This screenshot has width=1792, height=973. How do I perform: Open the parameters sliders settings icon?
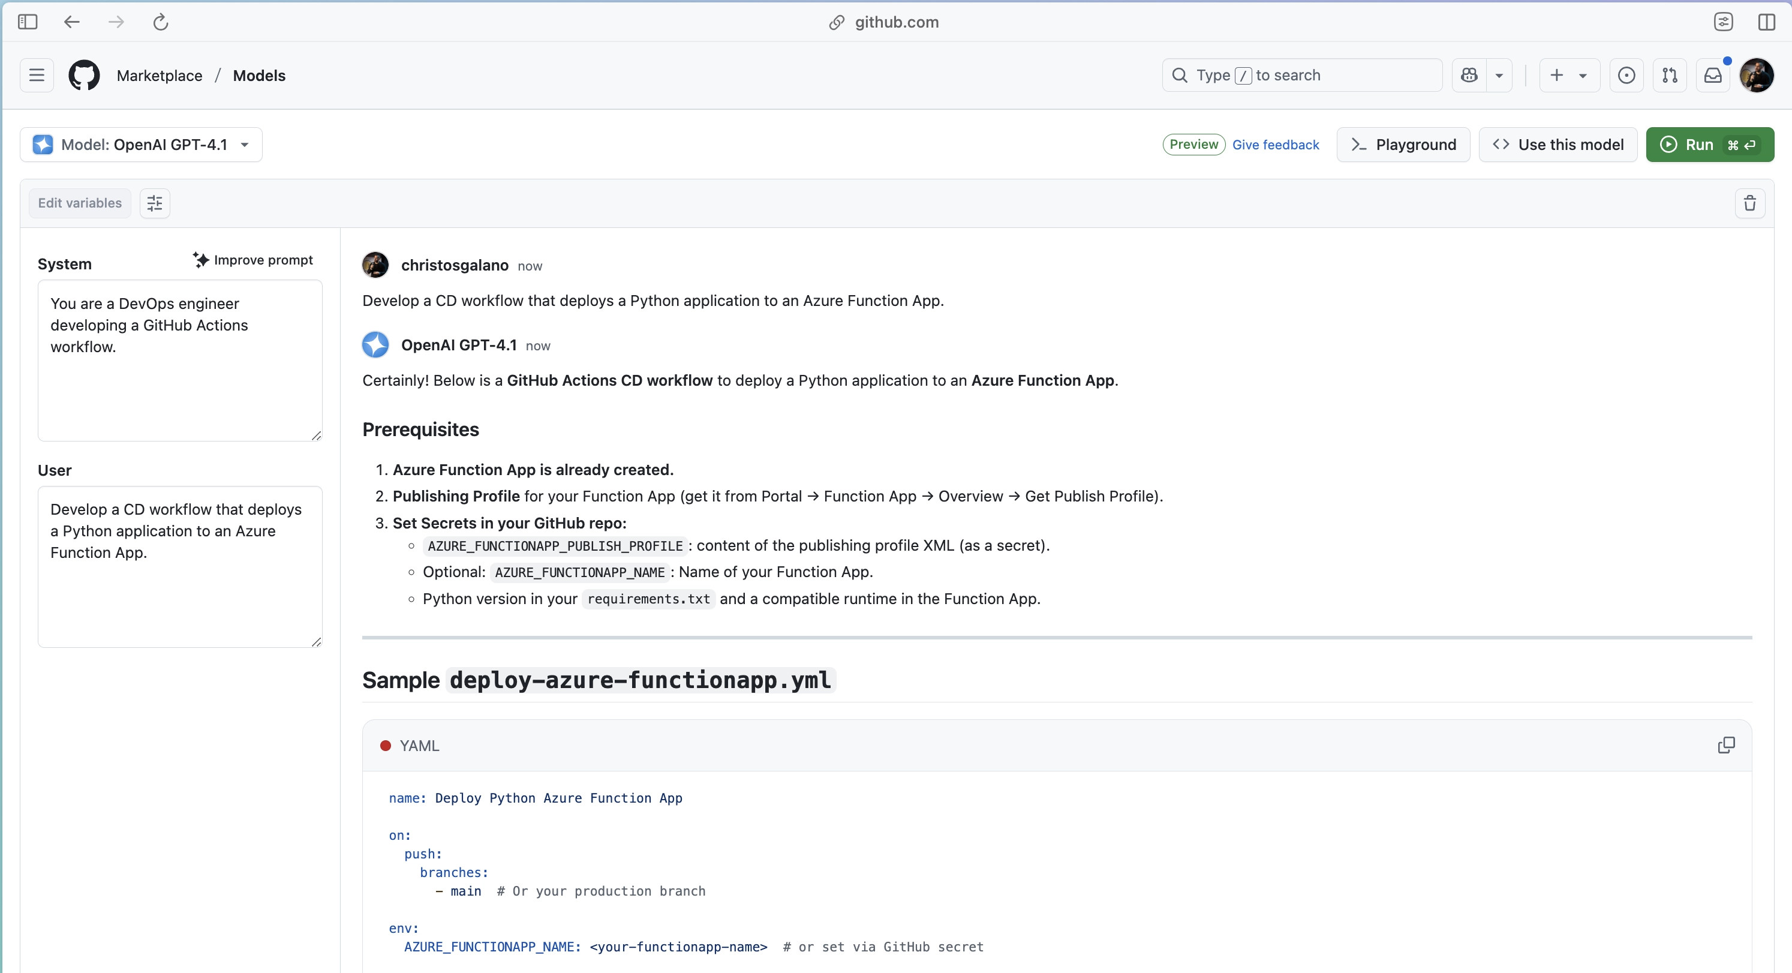tap(155, 203)
